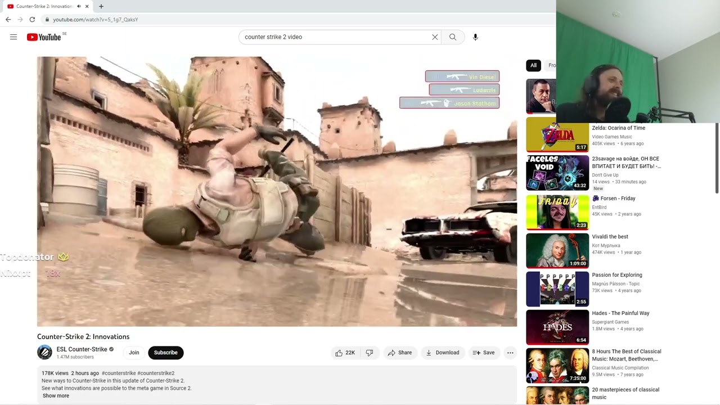Open the YouTube guide hamburger menu
This screenshot has height=405, width=720.
point(13,37)
